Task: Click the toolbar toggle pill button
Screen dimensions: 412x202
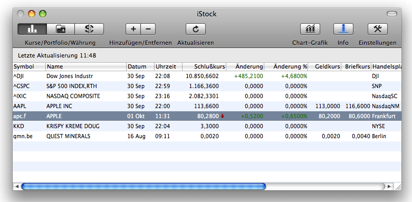Action: (392, 14)
